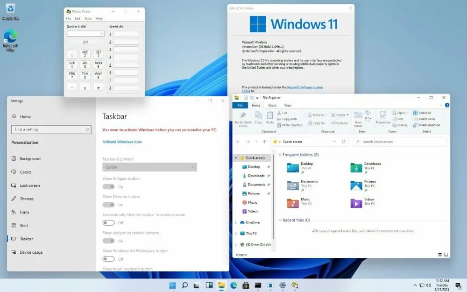The height and width of the screenshot is (292, 467).
Task: Click Select all in File Explorer ribbon
Action: (x=422, y=113)
